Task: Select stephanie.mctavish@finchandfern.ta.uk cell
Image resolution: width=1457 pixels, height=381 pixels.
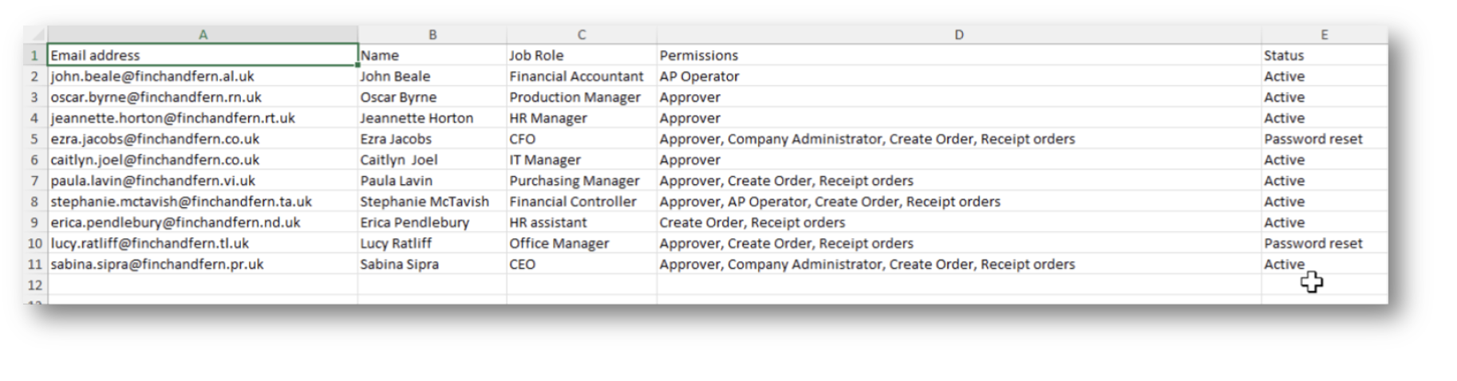Action: click(x=203, y=202)
